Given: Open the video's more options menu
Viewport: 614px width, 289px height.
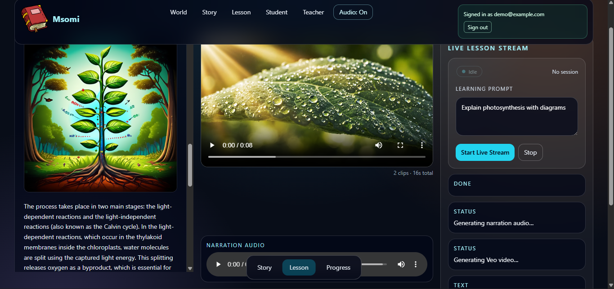Looking at the screenshot, I should click(x=422, y=145).
